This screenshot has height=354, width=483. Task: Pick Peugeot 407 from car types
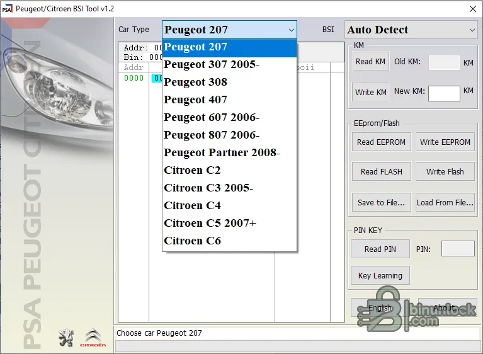[x=229, y=100]
